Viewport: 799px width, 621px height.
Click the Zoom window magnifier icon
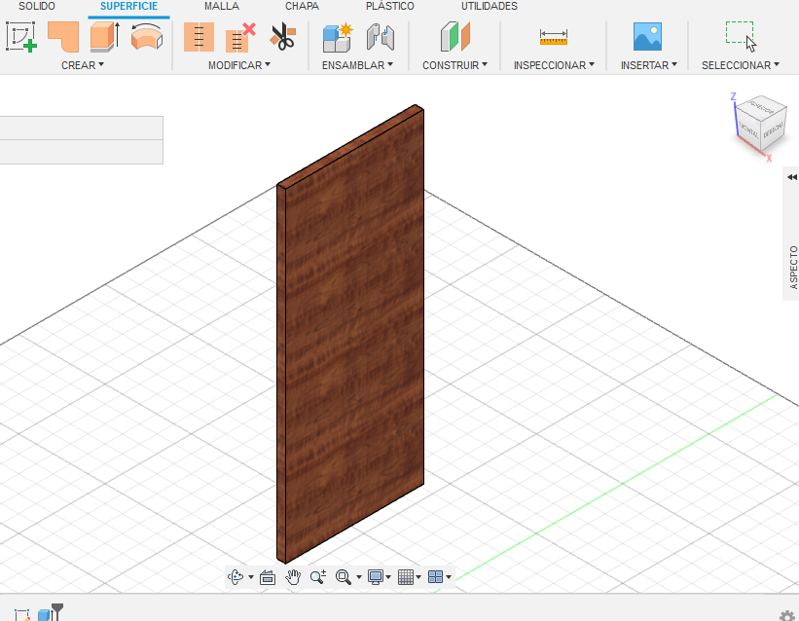point(344,577)
